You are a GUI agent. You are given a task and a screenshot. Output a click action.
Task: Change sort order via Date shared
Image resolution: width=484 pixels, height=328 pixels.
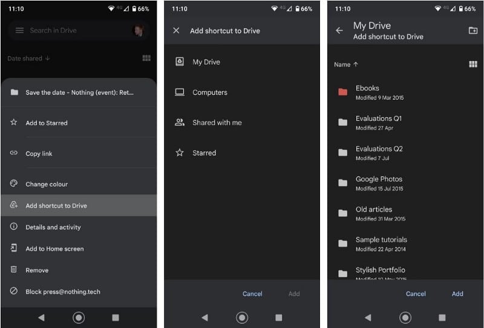28,58
